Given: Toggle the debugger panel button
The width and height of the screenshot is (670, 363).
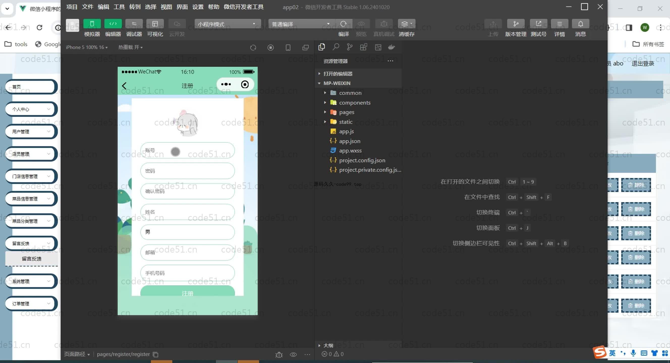Looking at the screenshot, I should click(134, 24).
